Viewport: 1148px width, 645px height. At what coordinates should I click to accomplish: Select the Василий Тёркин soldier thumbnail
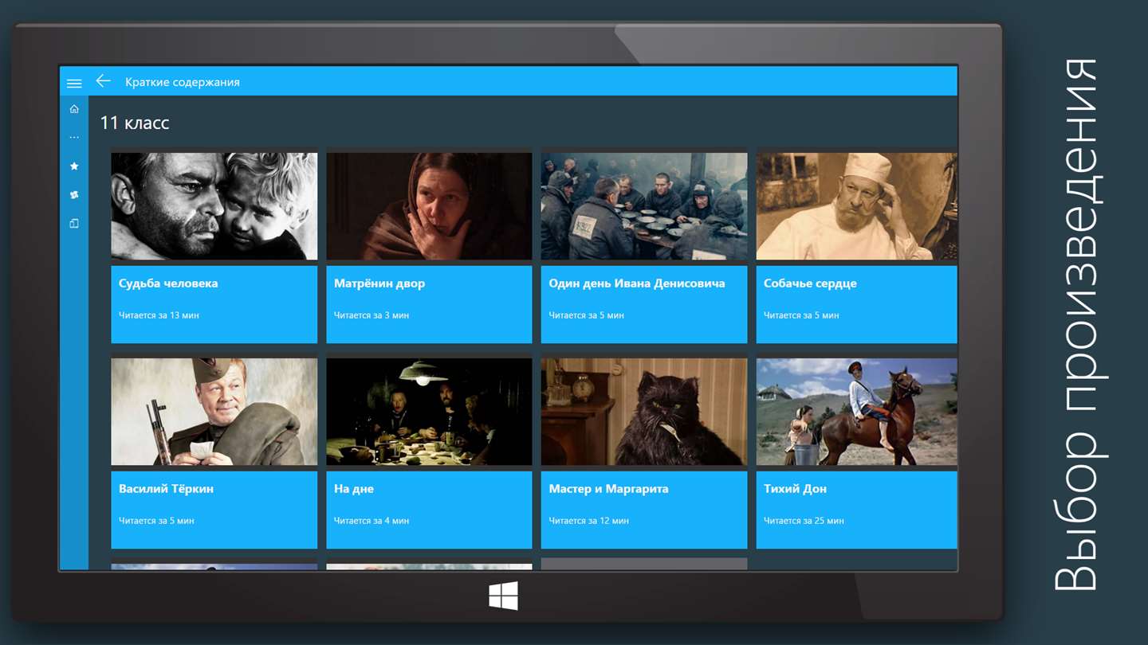(214, 412)
